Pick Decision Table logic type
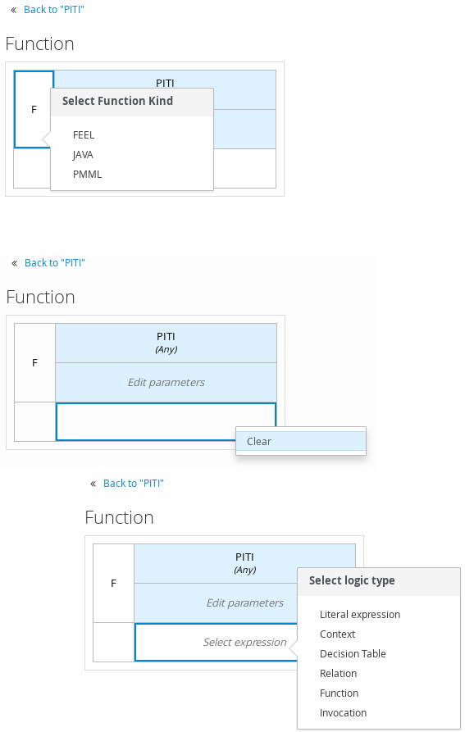Screen dimensions: 465x732 [353, 653]
